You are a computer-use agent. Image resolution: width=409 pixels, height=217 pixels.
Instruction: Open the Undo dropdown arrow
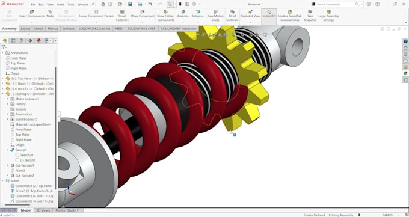tap(155, 4)
